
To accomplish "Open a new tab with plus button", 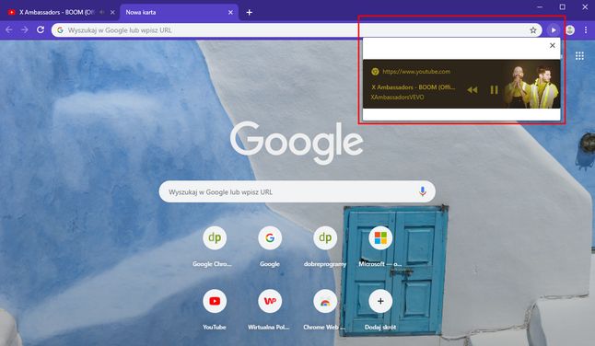I will pos(249,13).
